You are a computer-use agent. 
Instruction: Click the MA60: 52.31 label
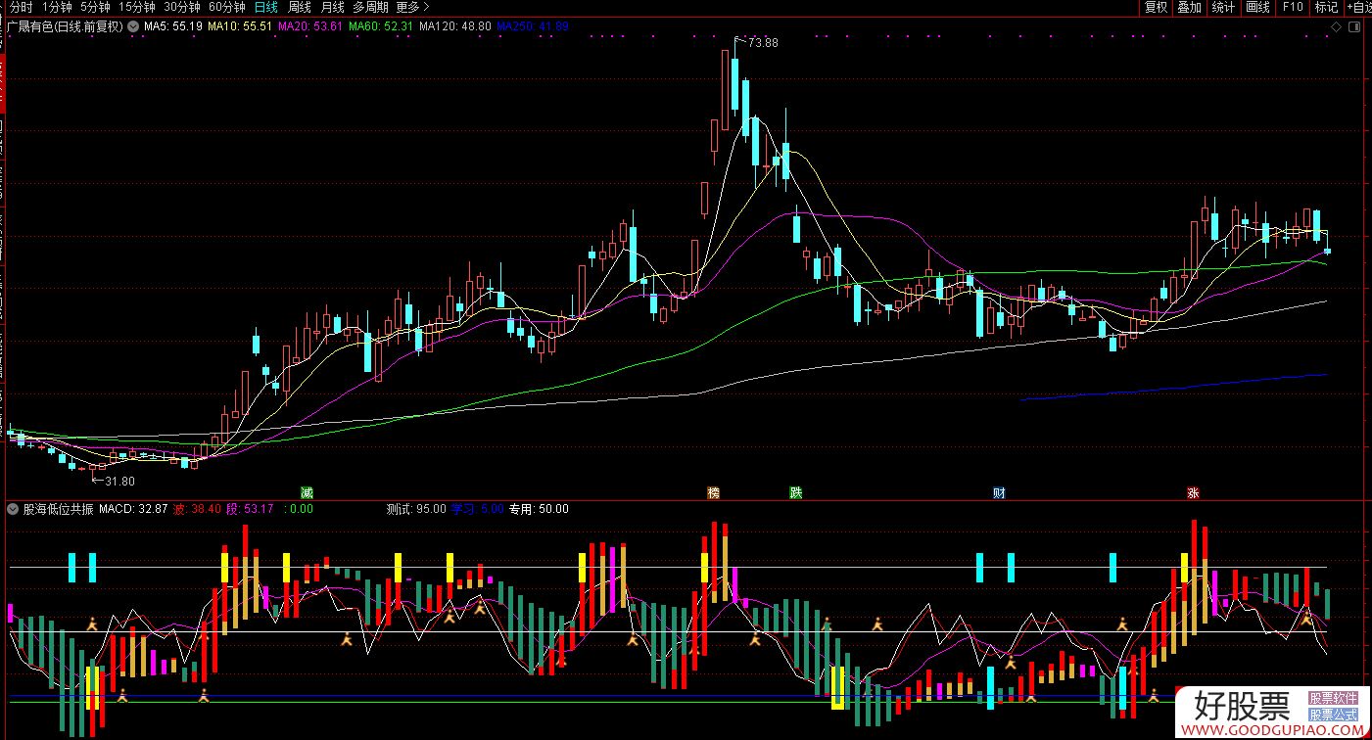point(381,26)
